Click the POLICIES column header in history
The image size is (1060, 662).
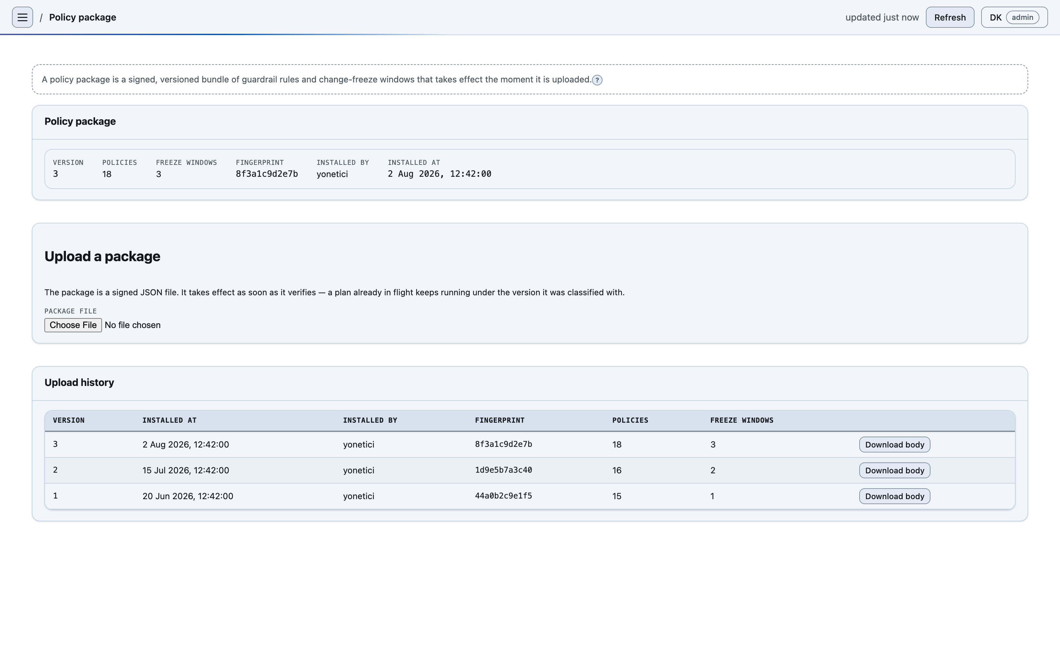[x=630, y=420]
